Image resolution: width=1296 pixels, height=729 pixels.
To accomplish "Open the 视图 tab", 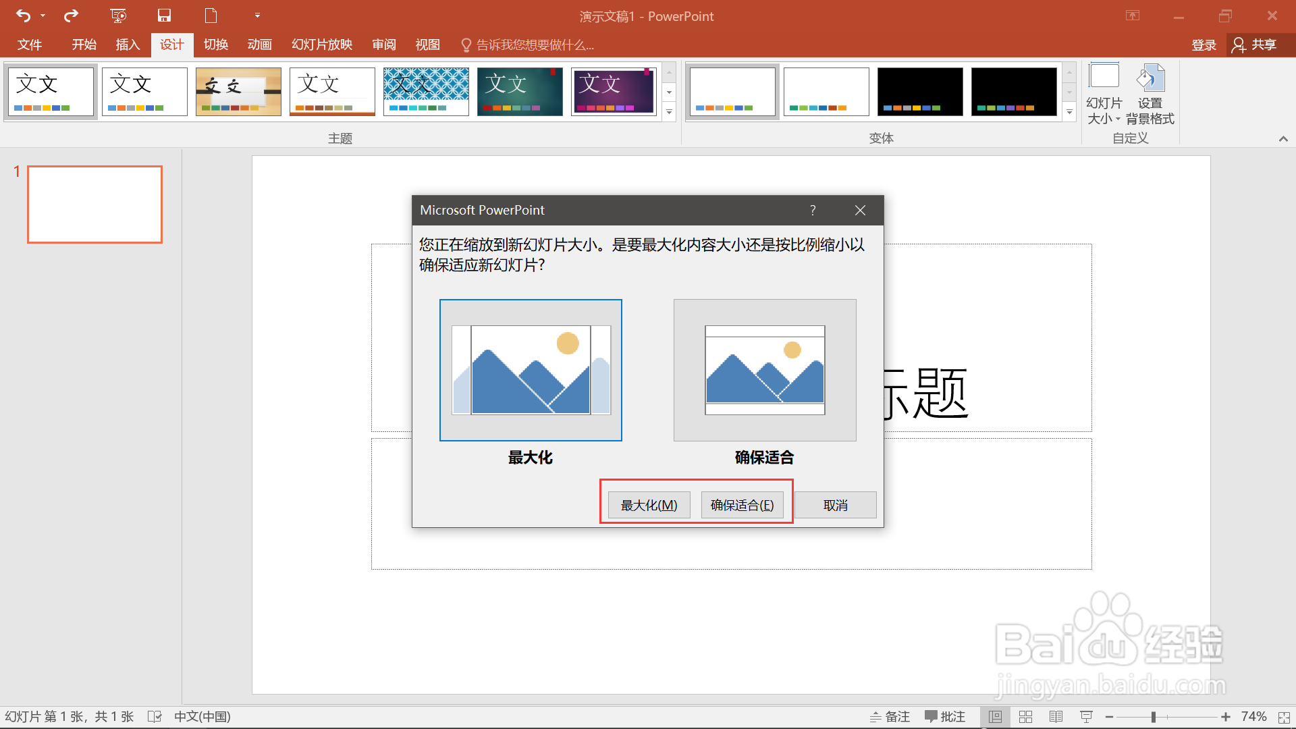I will click(x=428, y=45).
